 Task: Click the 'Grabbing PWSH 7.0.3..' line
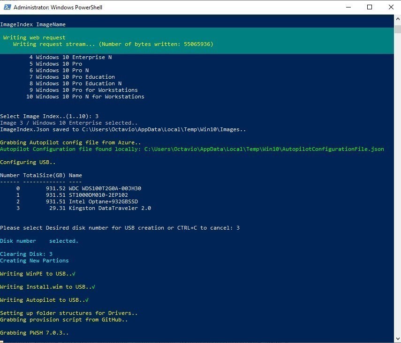click(x=34, y=333)
